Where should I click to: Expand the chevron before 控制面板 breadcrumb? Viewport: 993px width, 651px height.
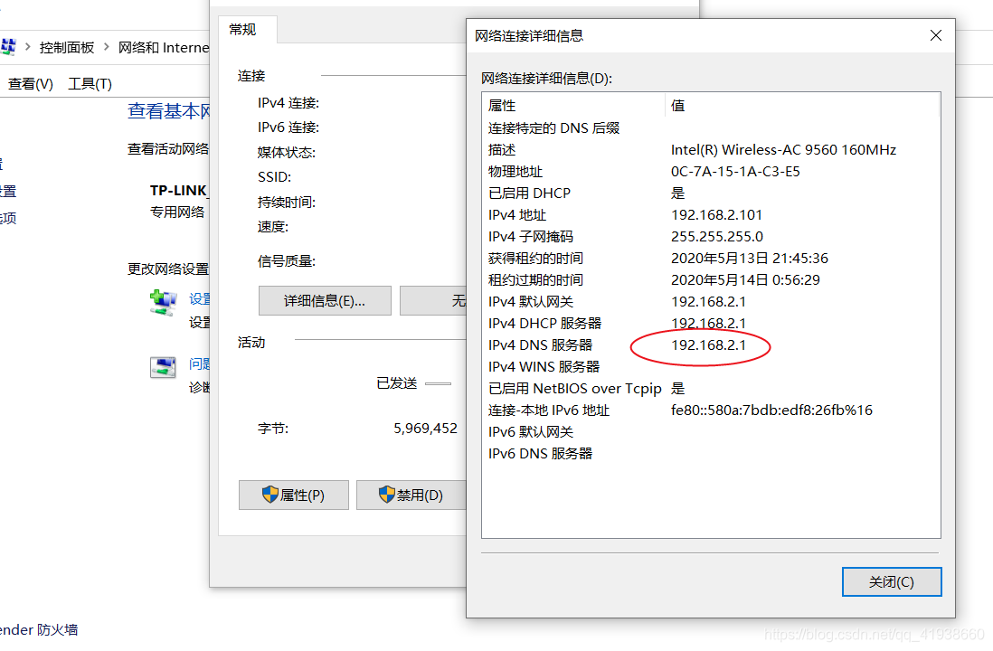(28, 47)
